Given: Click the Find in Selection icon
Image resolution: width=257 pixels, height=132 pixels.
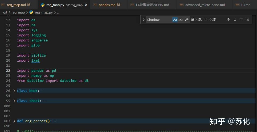Looking at the screenshot, I should (242, 20).
